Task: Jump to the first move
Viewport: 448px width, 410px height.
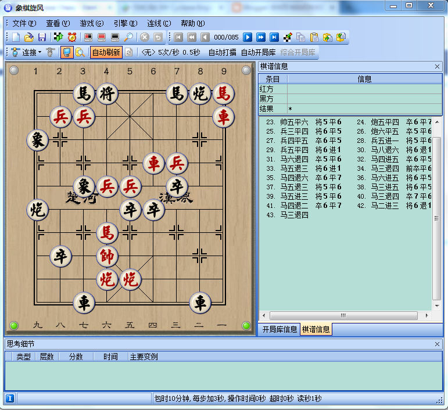Action: coord(178,37)
